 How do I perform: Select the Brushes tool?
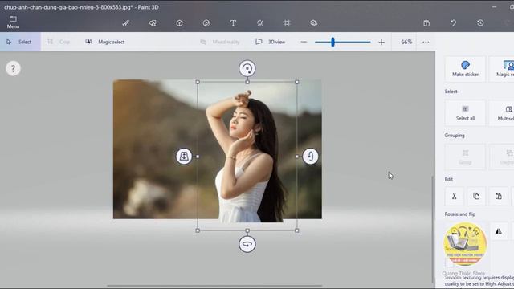coord(126,23)
